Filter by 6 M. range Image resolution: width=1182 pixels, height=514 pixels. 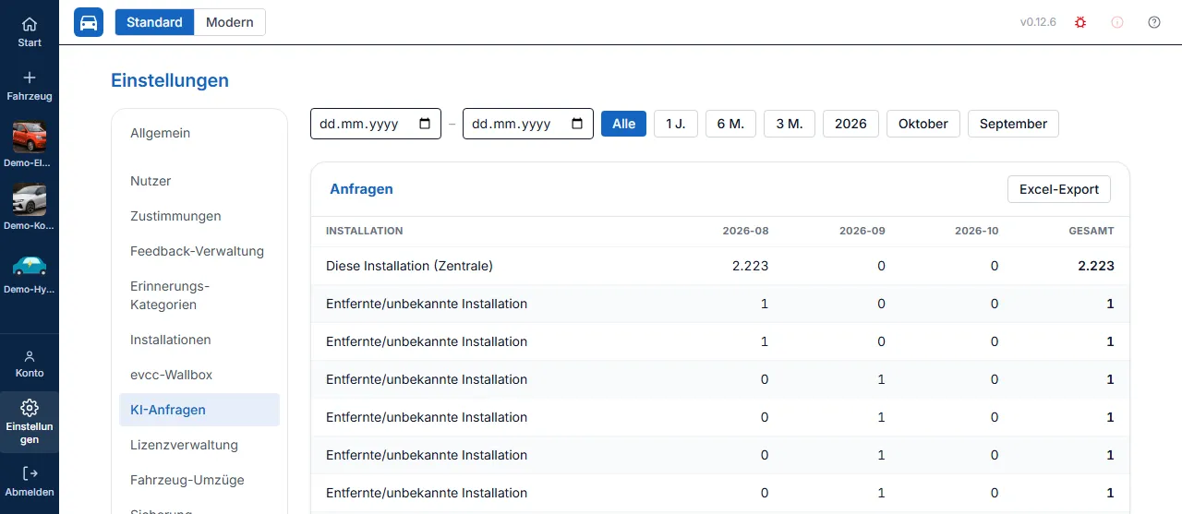731,124
